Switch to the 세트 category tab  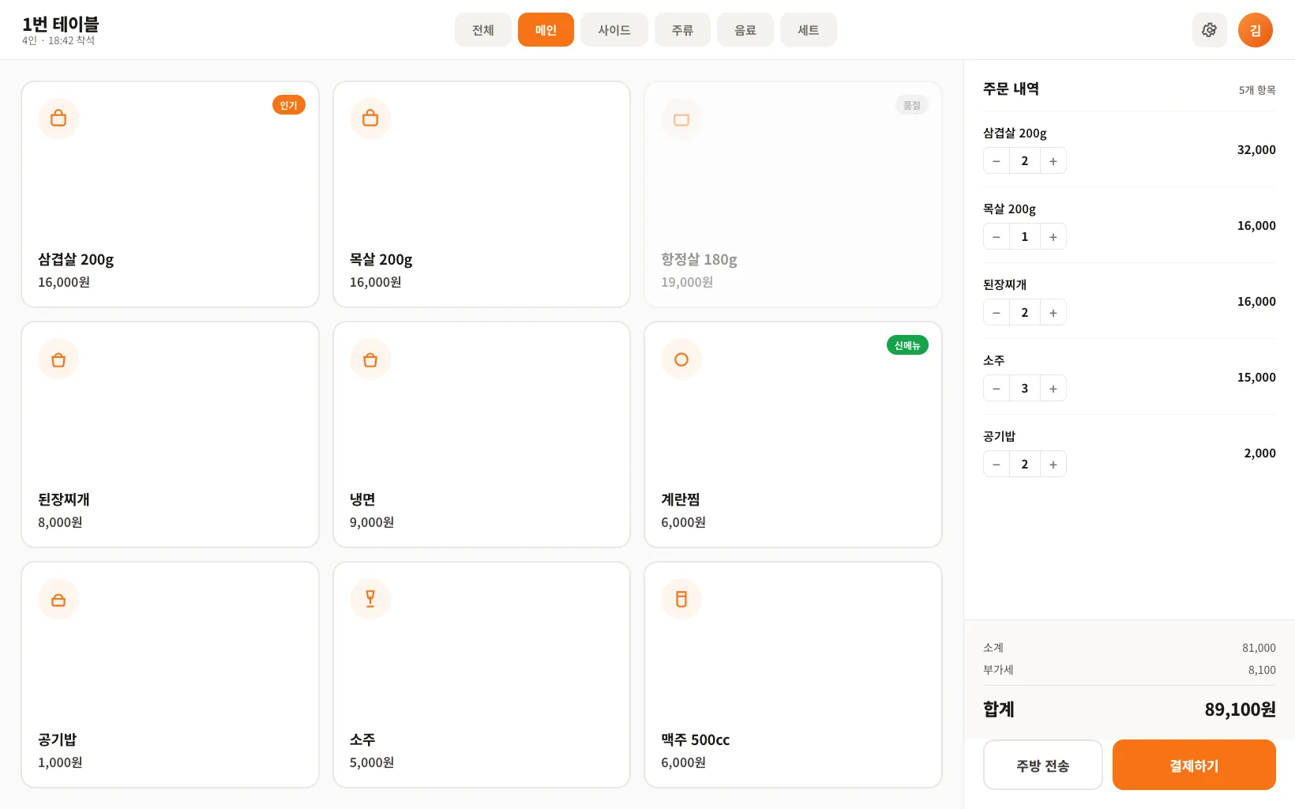click(x=808, y=30)
